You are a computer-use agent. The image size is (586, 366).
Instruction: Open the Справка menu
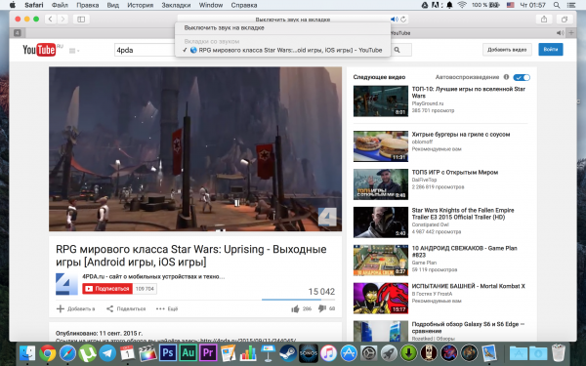[x=243, y=5]
